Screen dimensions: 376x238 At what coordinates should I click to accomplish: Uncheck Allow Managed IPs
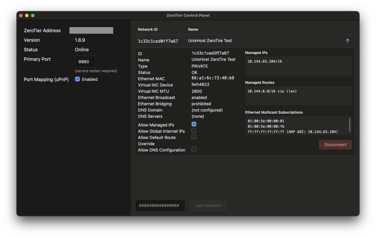point(194,124)
